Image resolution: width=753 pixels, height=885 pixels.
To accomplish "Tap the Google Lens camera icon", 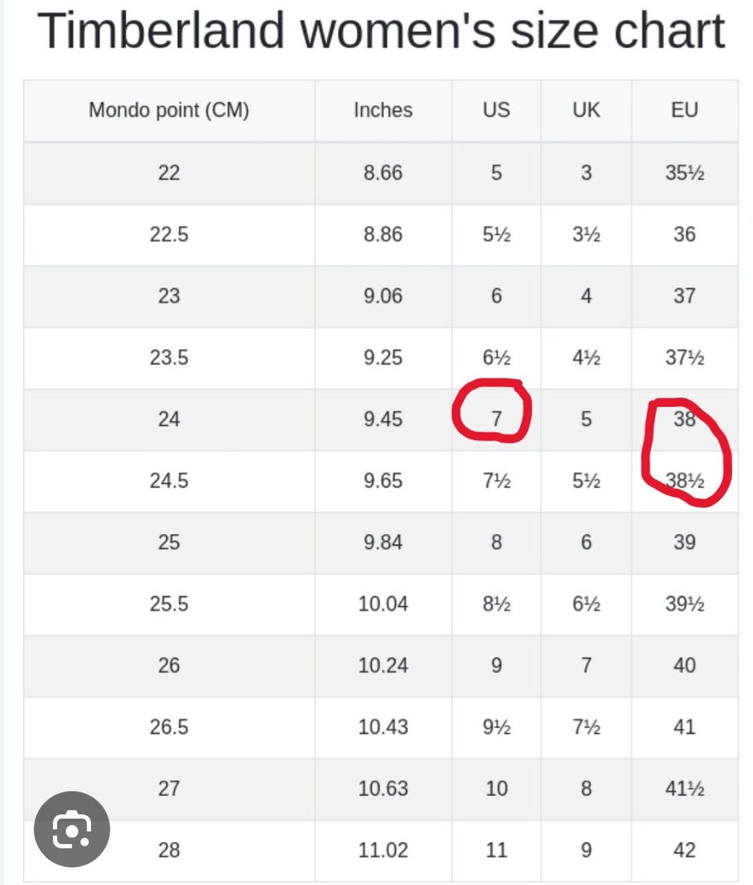I will pos(71,828).
